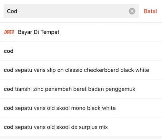Cancel the search via Batal
The height and width of the screenshot is (139, 162).
(x=150, y=11)
